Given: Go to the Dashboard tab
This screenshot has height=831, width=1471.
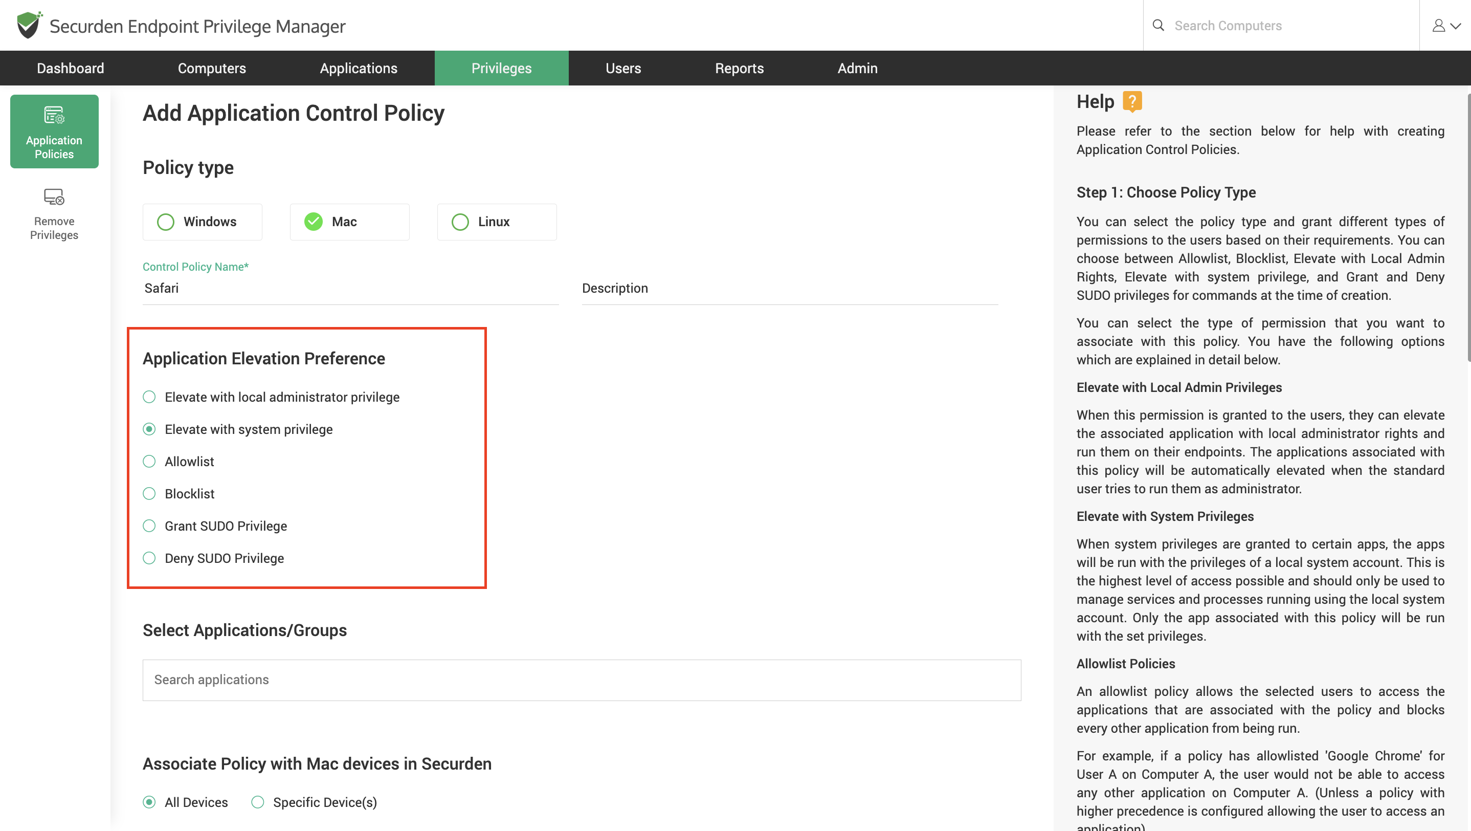Looking at the screenshot, I should point(70,68).
